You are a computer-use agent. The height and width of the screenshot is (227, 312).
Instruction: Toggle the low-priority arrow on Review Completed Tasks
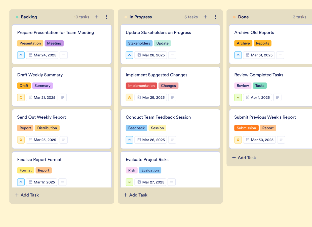point(238,97)
